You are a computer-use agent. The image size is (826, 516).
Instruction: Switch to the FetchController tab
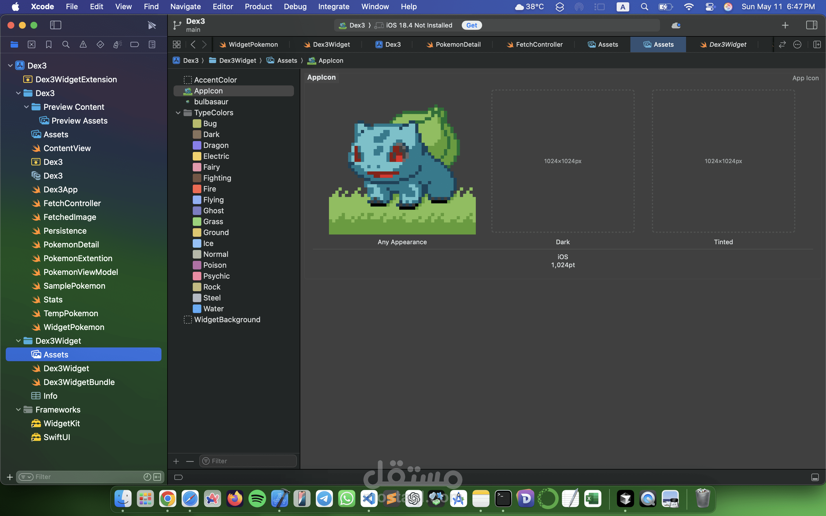click(535, 44)
